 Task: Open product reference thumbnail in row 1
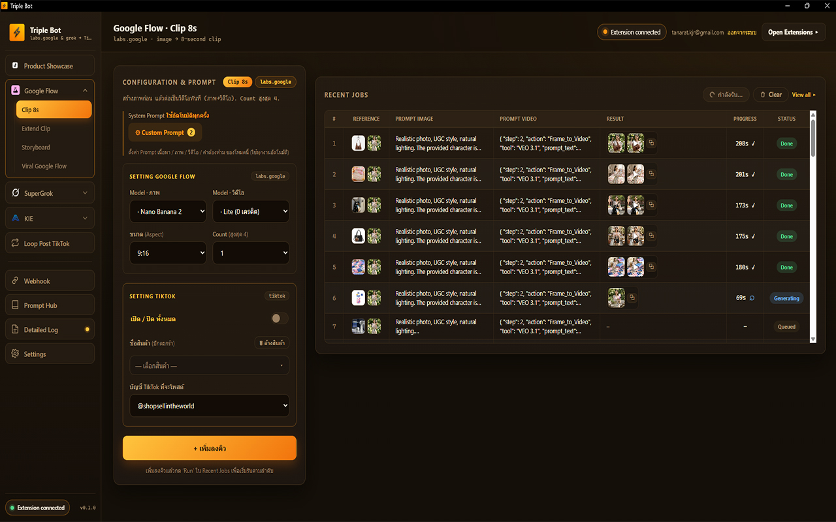point(359,144)
